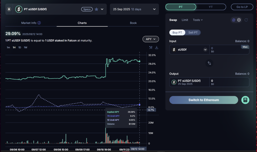Screen dimensions: 257x152
Task: Switch to the Book tab
Action: tap(133, 23)
